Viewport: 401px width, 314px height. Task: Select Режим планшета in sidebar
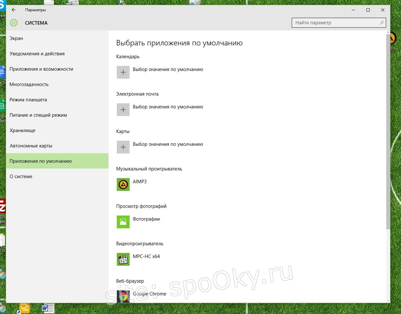click(x=57, y=100)
